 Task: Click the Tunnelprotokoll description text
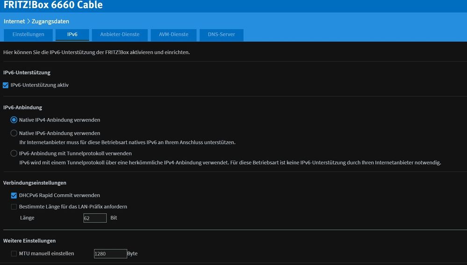tap(230, 162)
